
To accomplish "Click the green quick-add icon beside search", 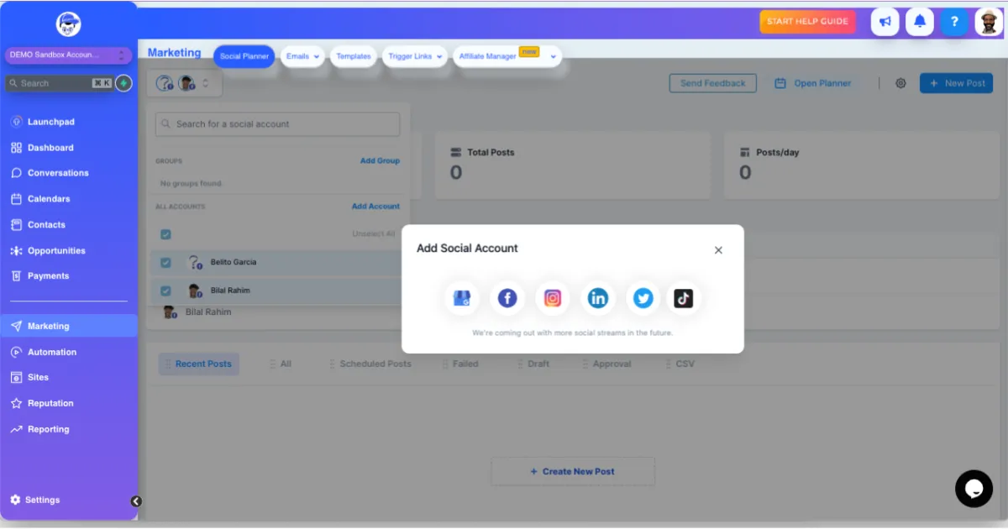I will pos(123,83).
